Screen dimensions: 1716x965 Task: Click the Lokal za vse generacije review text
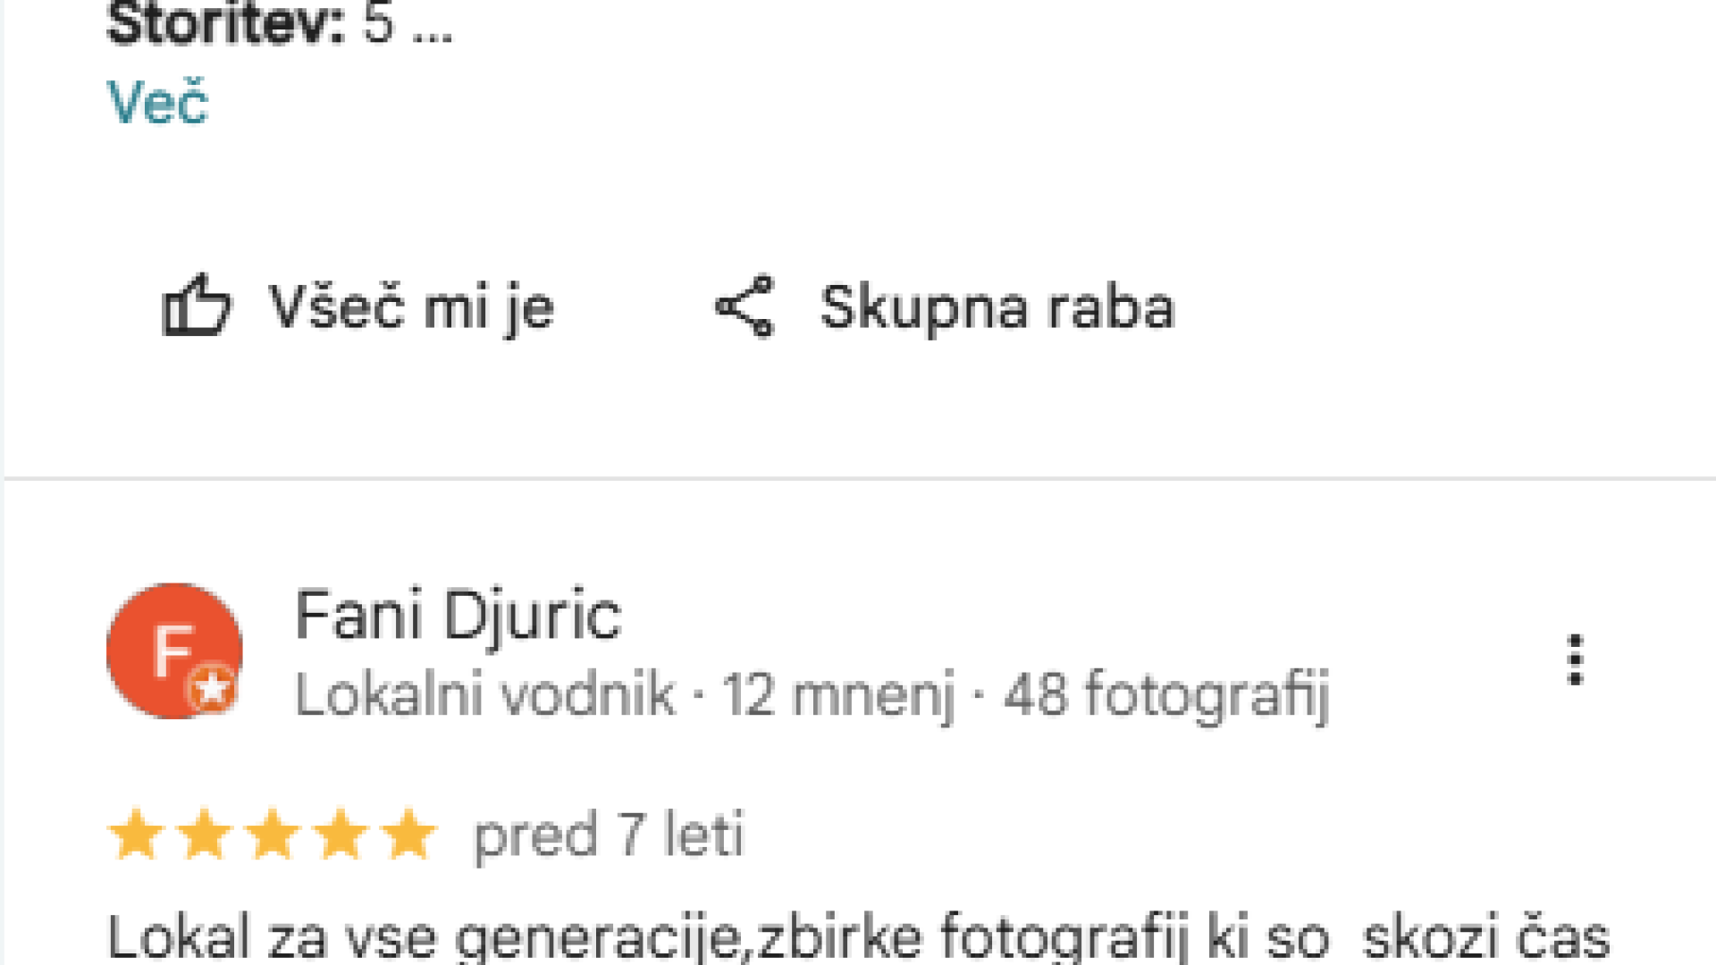[x=858, y=936]
